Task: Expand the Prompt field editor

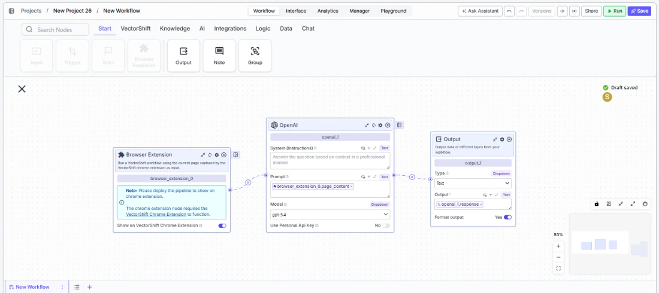Action: (374, 177)
